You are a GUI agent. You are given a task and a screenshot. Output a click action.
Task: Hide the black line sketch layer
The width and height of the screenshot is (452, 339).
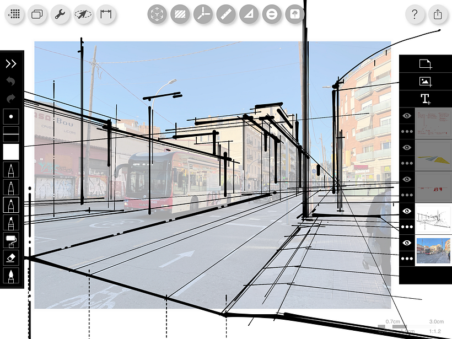(x=407, y=211)
